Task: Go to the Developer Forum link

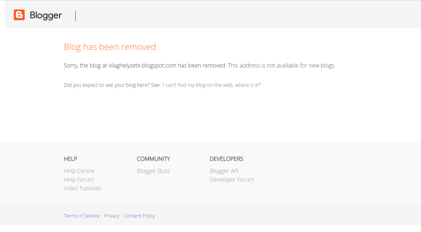Action: point(232,180)
